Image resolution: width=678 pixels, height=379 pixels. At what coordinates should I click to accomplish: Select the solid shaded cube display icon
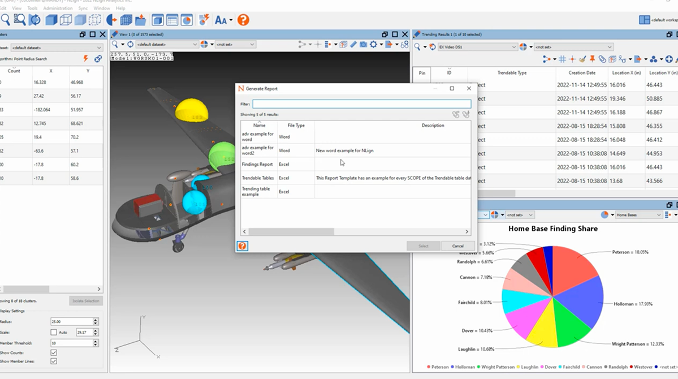point(51,19)
